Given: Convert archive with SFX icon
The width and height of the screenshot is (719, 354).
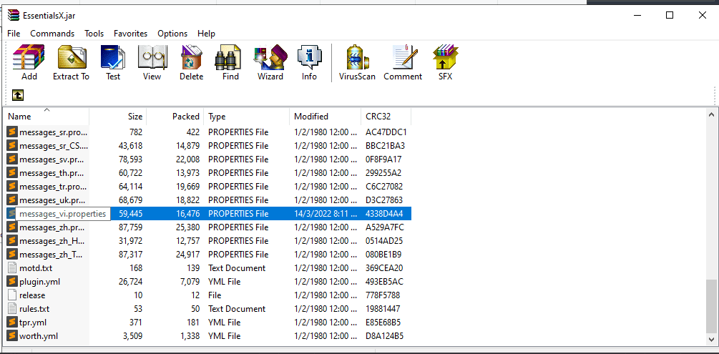Looking at the screenshot, I should tap(445, 62).
